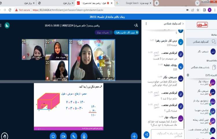217x139 pixels.
Task: Click message من نفهمیدم چرا 5 هست
Action: click(x=165, y=59)
